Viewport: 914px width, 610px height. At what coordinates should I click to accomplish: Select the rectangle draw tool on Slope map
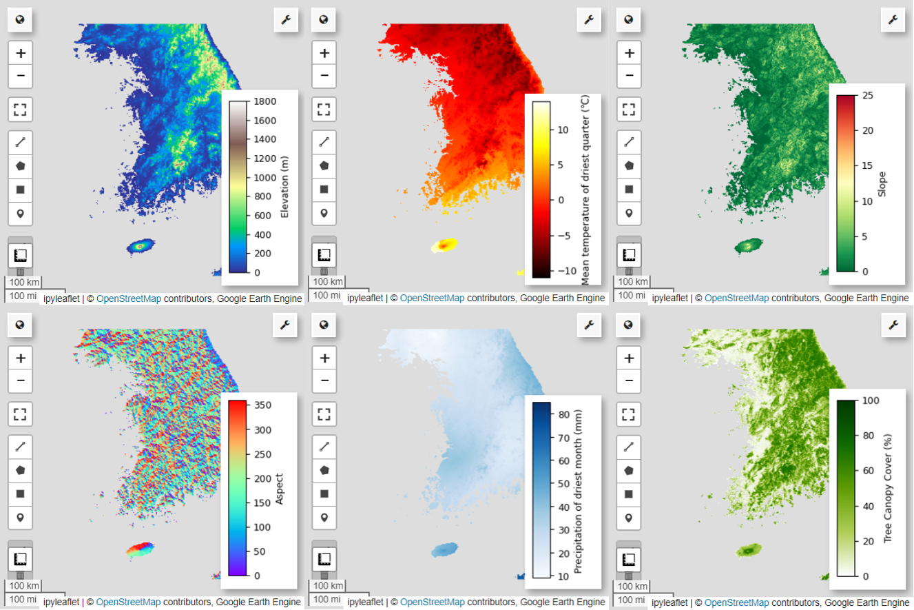coord(629,190)
